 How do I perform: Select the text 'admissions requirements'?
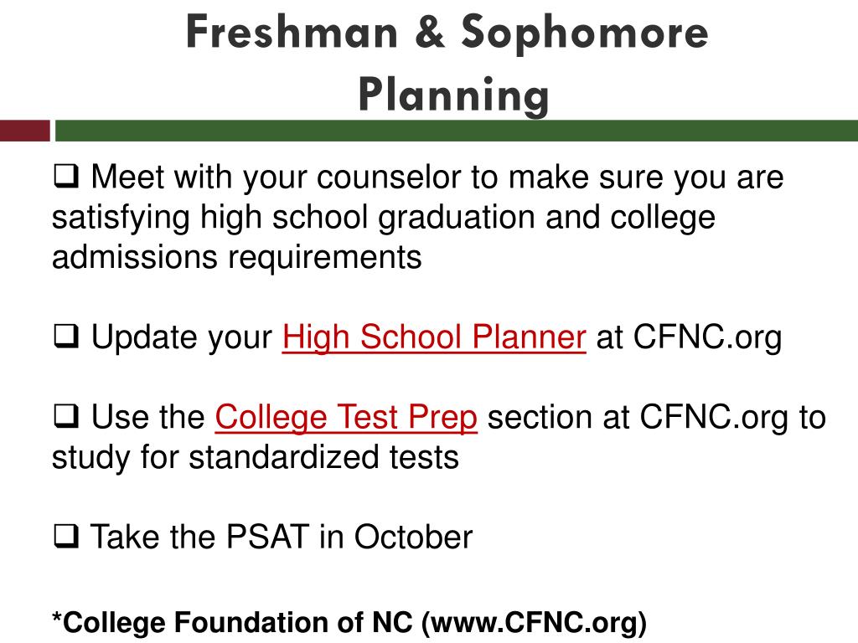(x=236, y=257)
